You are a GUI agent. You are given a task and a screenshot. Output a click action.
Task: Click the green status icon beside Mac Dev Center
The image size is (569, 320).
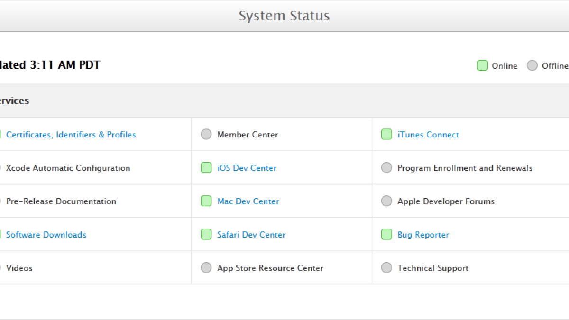point(206,201)
